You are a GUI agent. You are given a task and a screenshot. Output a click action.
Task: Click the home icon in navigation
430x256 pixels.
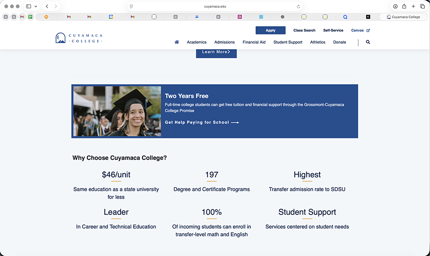coord(177,42)
